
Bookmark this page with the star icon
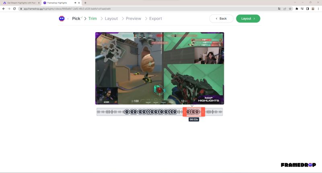pyautogui.click(x=290, y=9)
